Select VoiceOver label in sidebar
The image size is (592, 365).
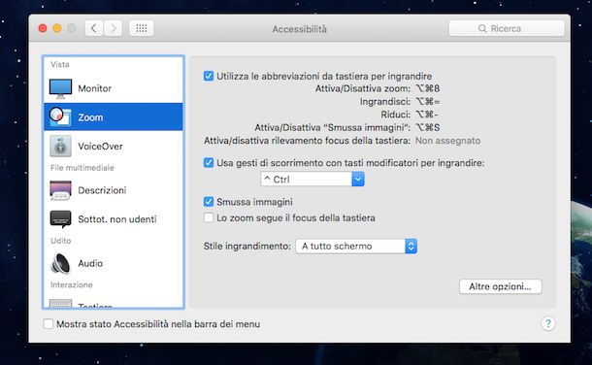point(100,146)
